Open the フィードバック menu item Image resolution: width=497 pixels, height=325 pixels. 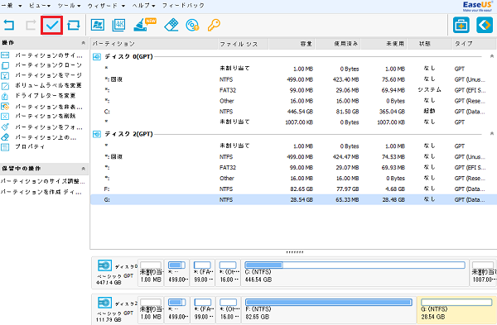pyautogui.click(x=183, y=6)
